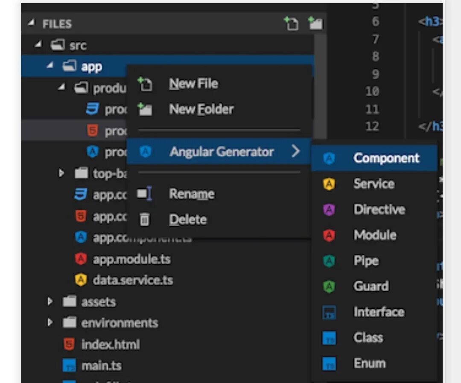The image size is (461, 383).
Task: Click the Class TypeScript icon
Action: tap(329, 338)
